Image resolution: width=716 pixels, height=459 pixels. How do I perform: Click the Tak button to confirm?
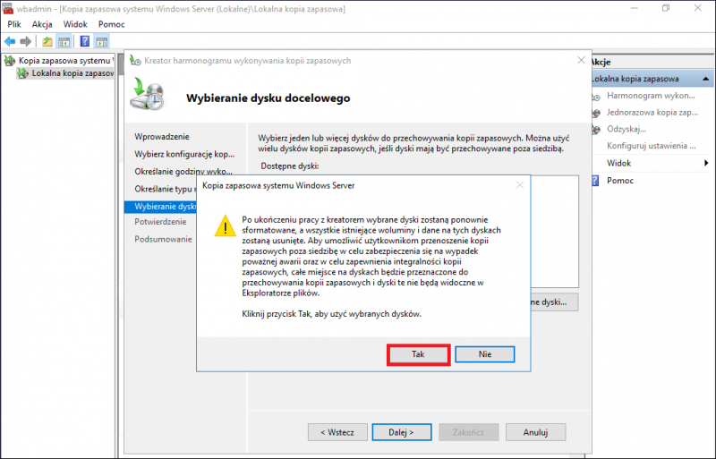418,354
